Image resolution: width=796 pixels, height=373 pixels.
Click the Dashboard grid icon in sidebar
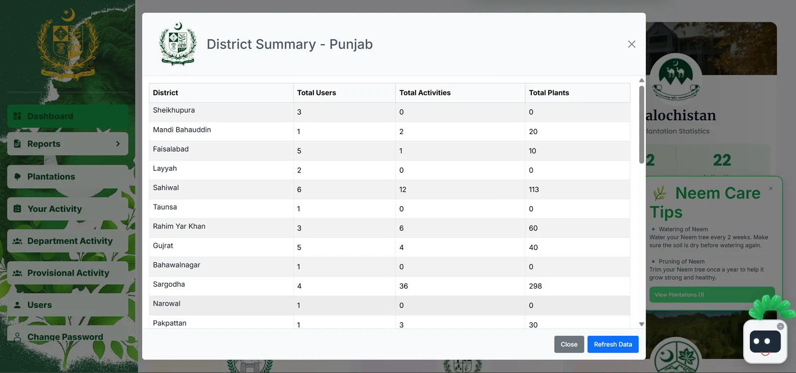coord(17,116)
